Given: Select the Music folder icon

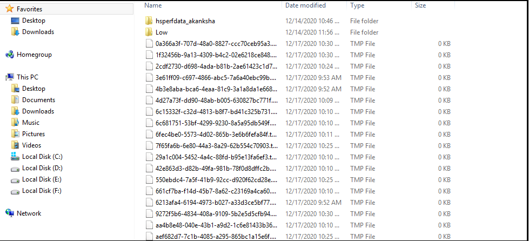Looking at the screenshot, I should [15, 123].
